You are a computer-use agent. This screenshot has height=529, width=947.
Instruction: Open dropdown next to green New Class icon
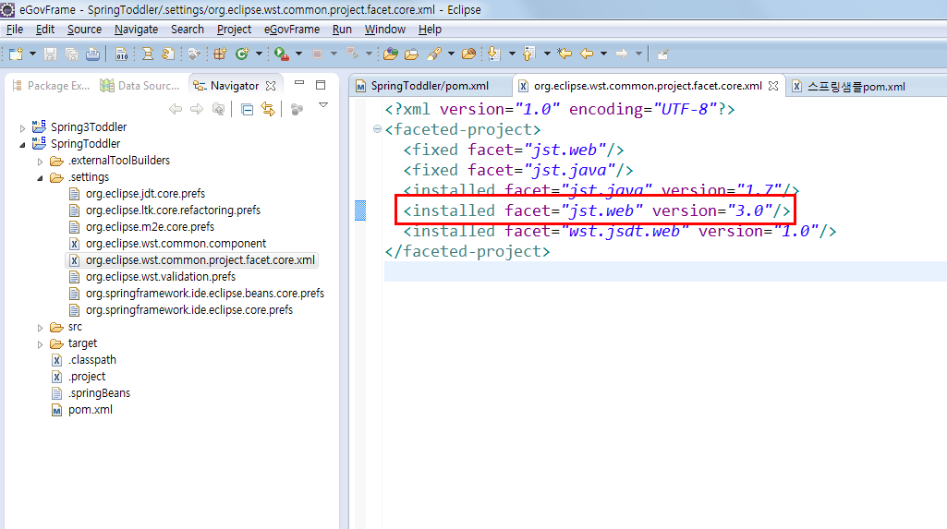pos(259,54)
